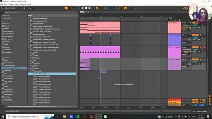Expand the Hi-Hats subfolder
Image resolution: width=212 pixels, height=119 pixels.
tap(30, 63)
